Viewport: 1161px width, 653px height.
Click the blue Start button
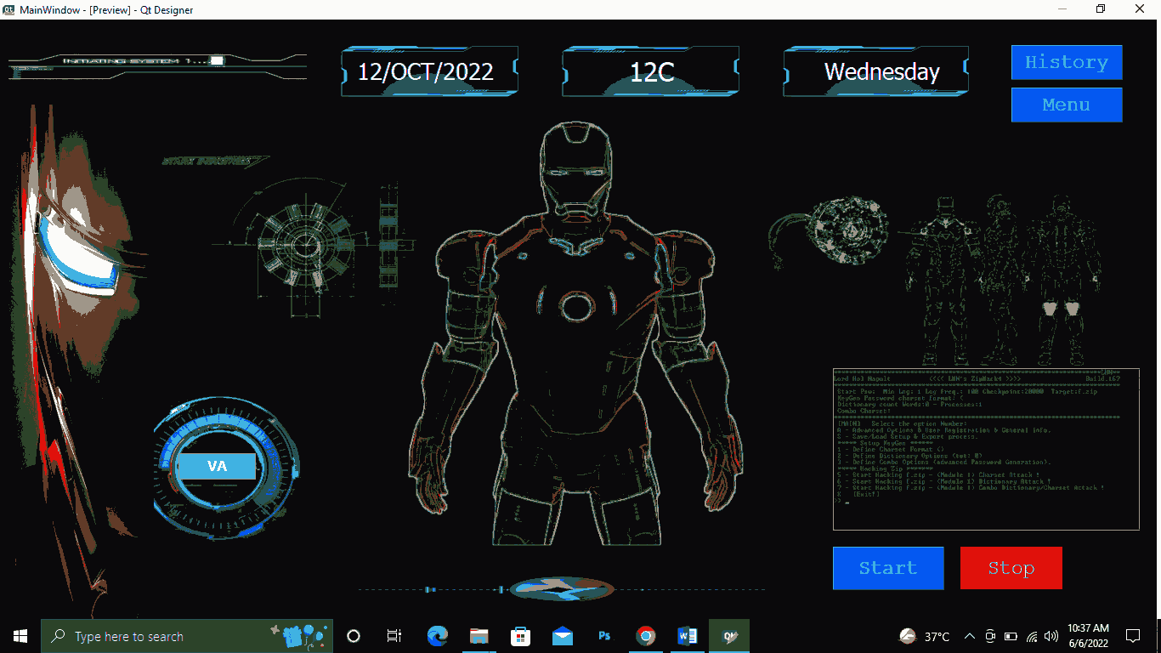point(888,568)
